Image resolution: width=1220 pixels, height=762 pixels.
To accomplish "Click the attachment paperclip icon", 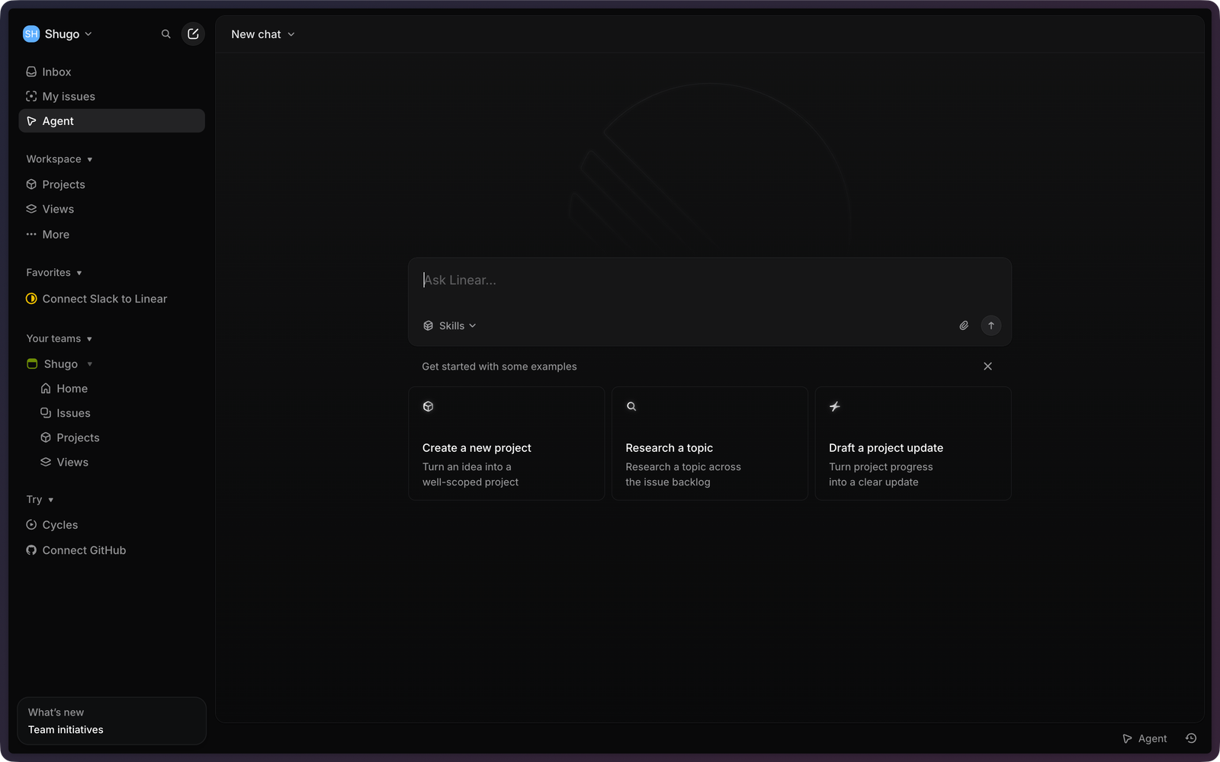I will 964,326.
